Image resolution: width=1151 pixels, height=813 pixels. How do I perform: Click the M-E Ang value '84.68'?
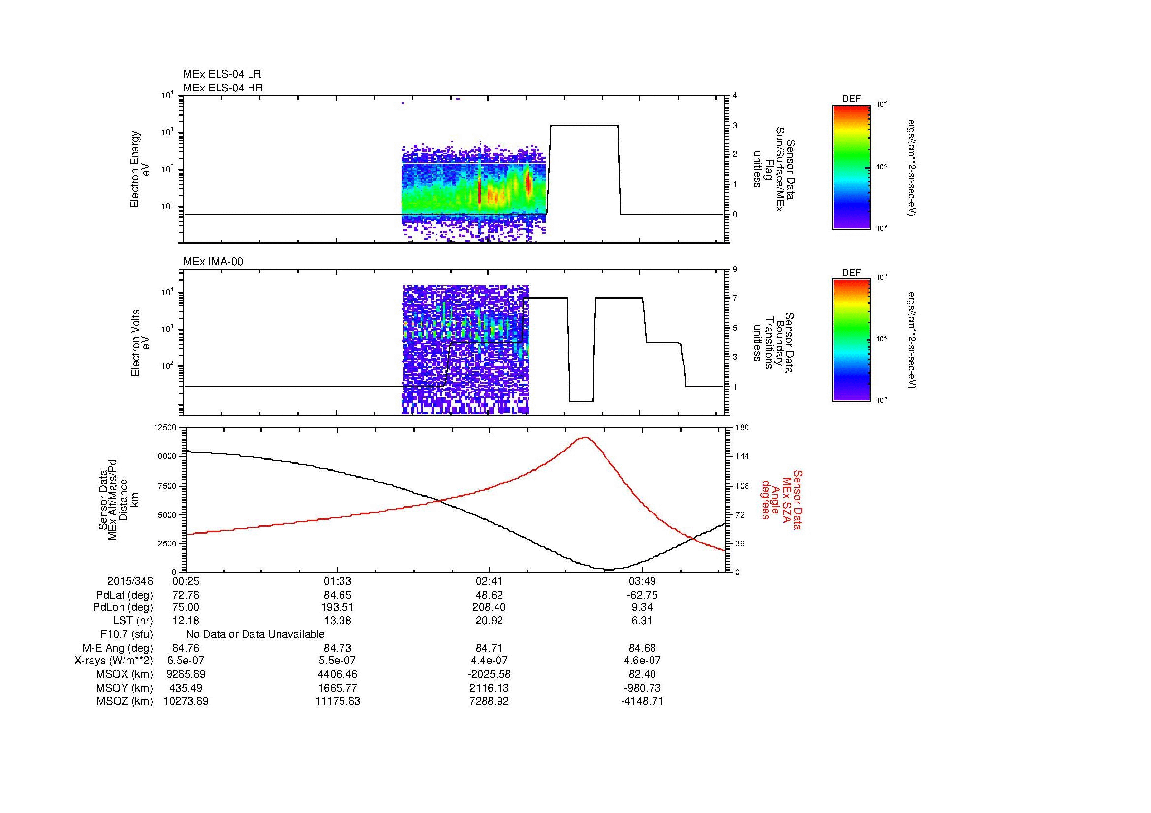coord(642,648)
